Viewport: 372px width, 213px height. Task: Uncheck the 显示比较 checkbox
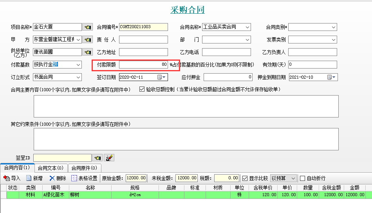coord(245,178)
